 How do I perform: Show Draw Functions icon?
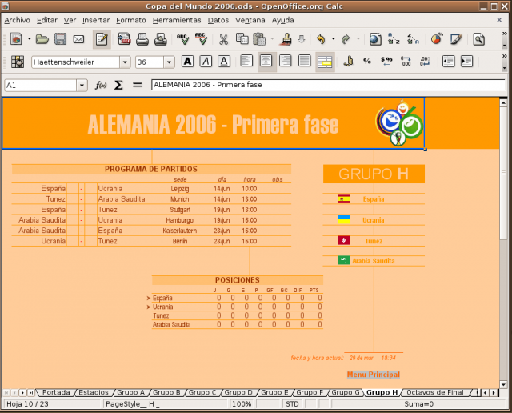tap(455, 39)
